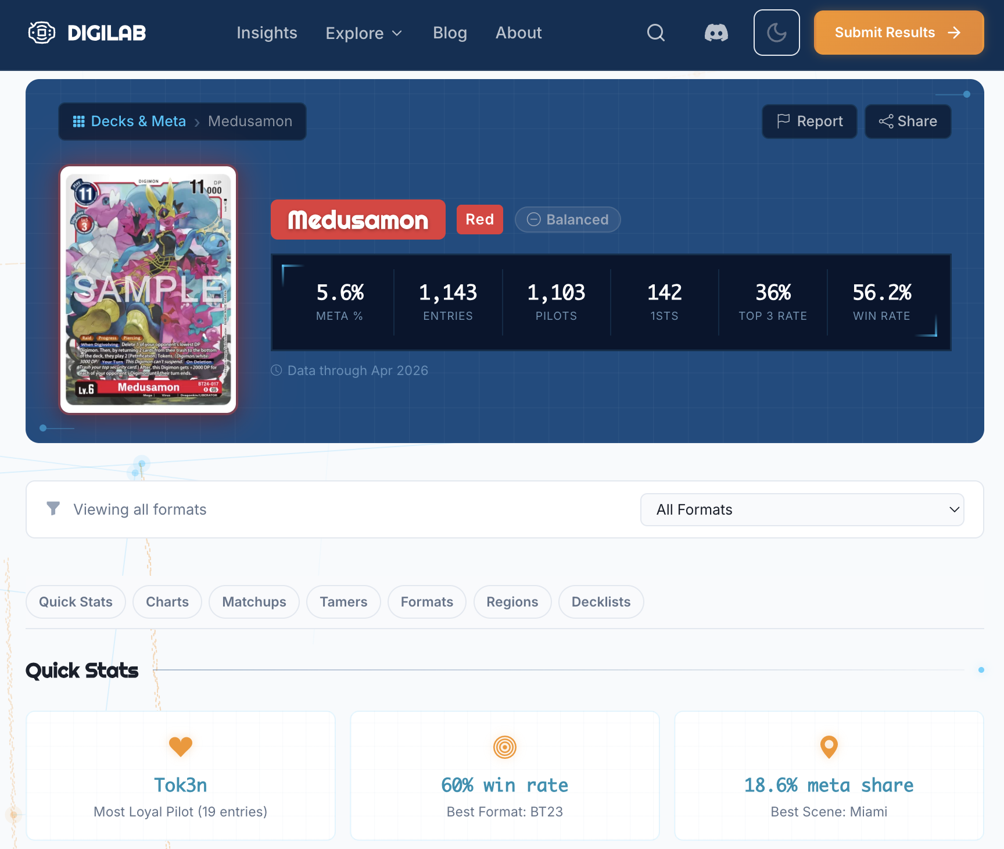Open the About page

[519, 33]
